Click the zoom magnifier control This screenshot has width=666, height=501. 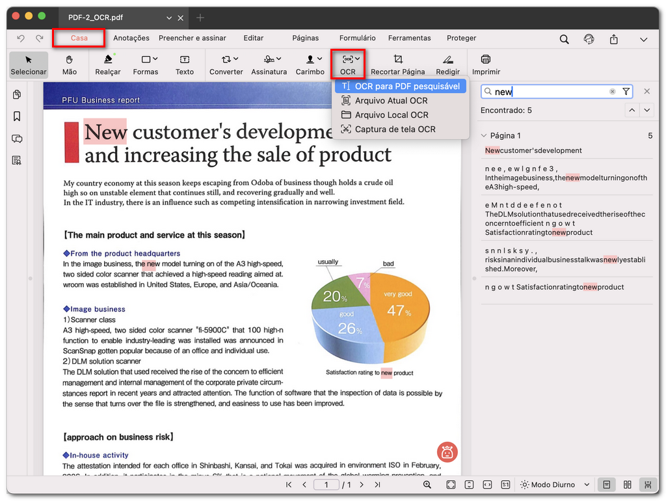pos(427,485)
